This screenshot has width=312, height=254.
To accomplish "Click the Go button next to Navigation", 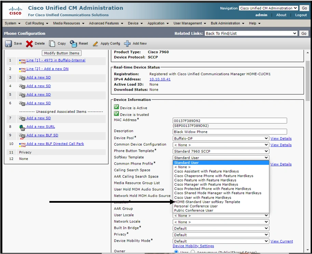I will pos(304,8).
